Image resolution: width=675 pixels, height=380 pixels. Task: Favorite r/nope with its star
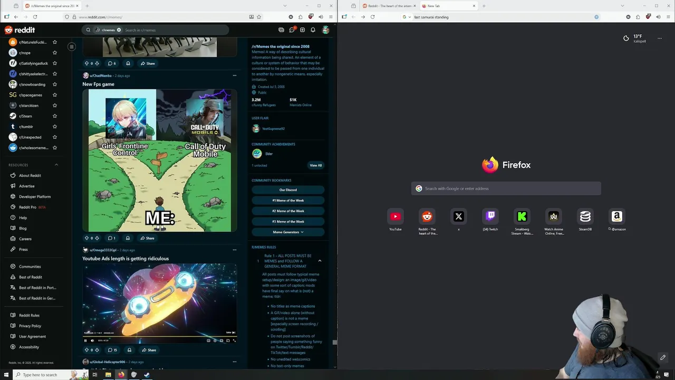click(x=55, y=53)
